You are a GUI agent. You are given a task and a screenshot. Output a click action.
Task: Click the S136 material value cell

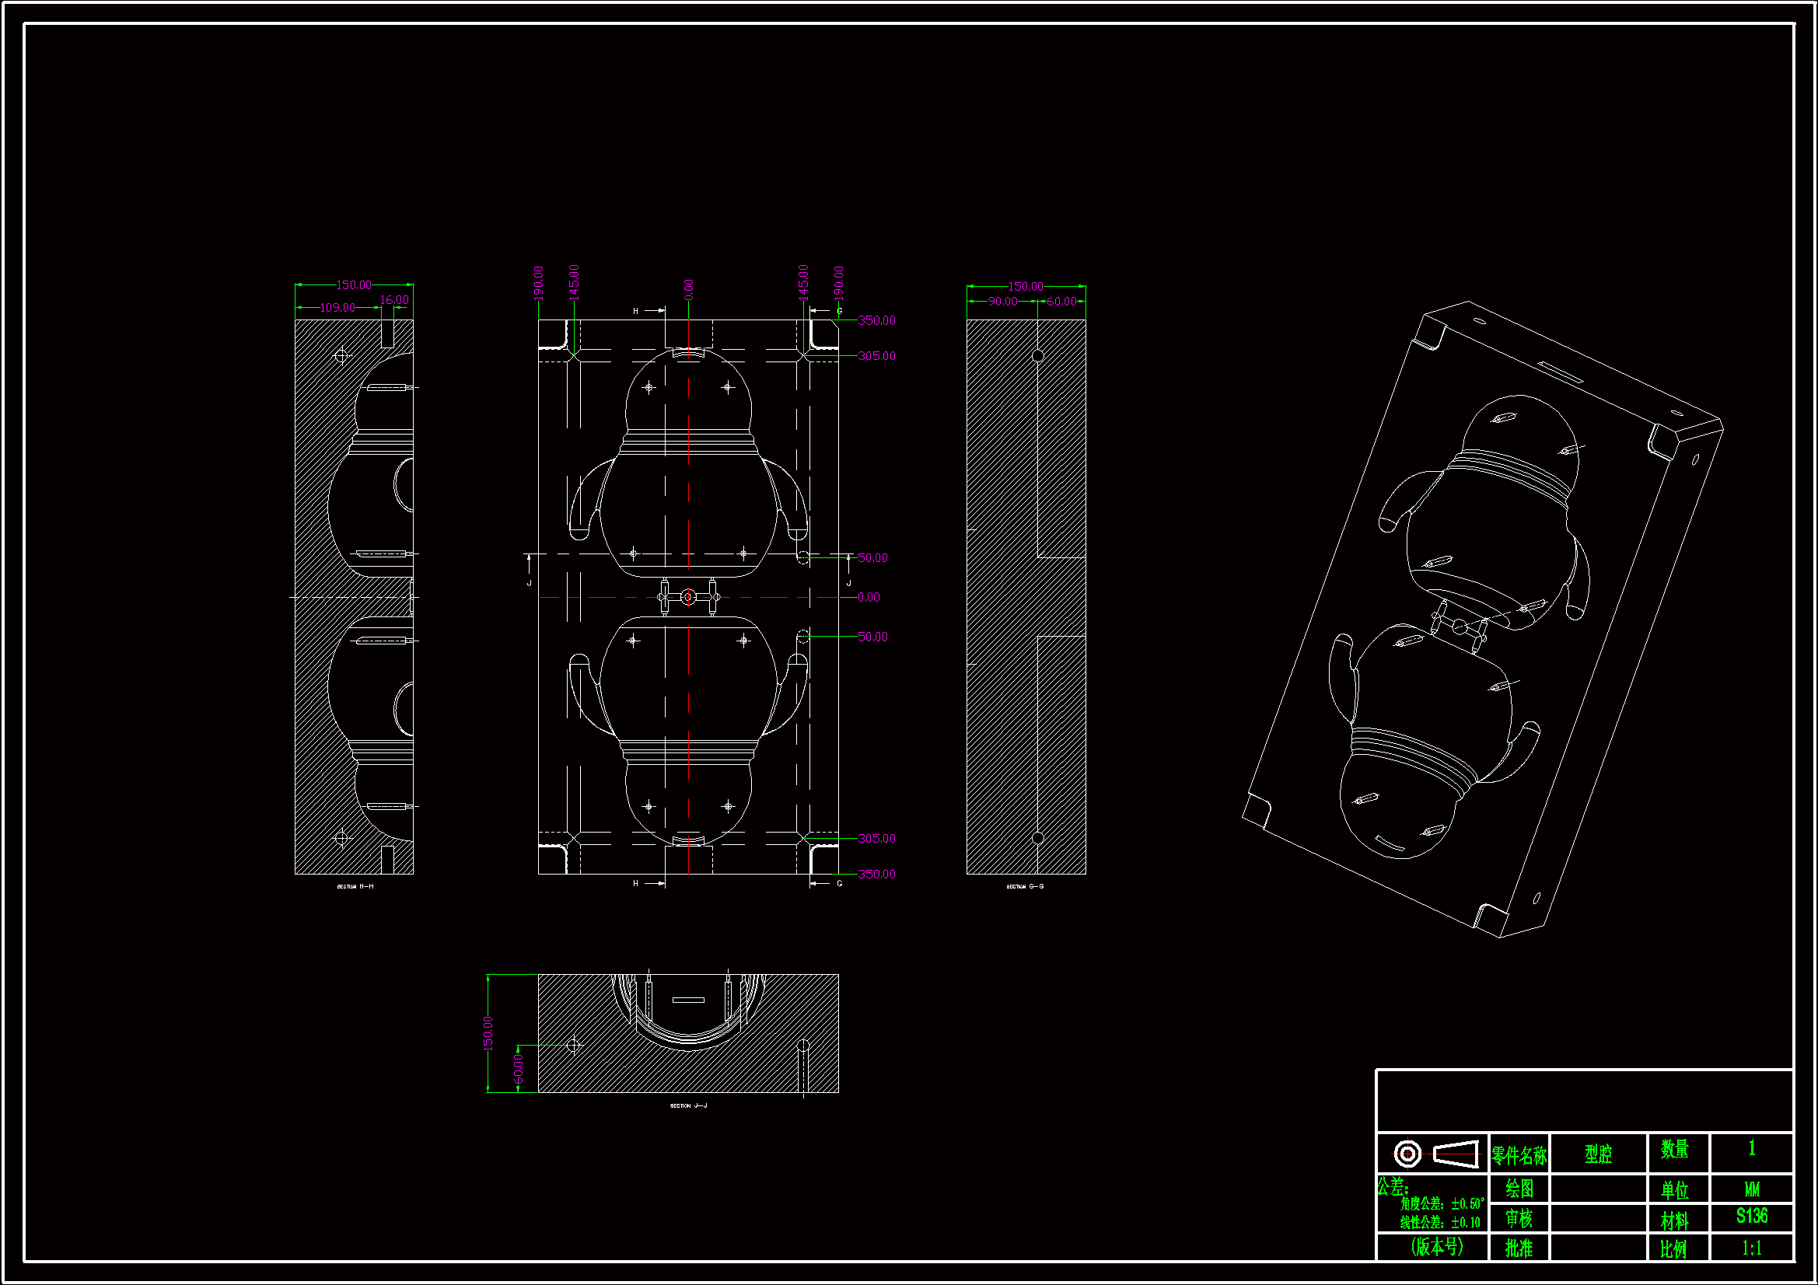1751,1216
